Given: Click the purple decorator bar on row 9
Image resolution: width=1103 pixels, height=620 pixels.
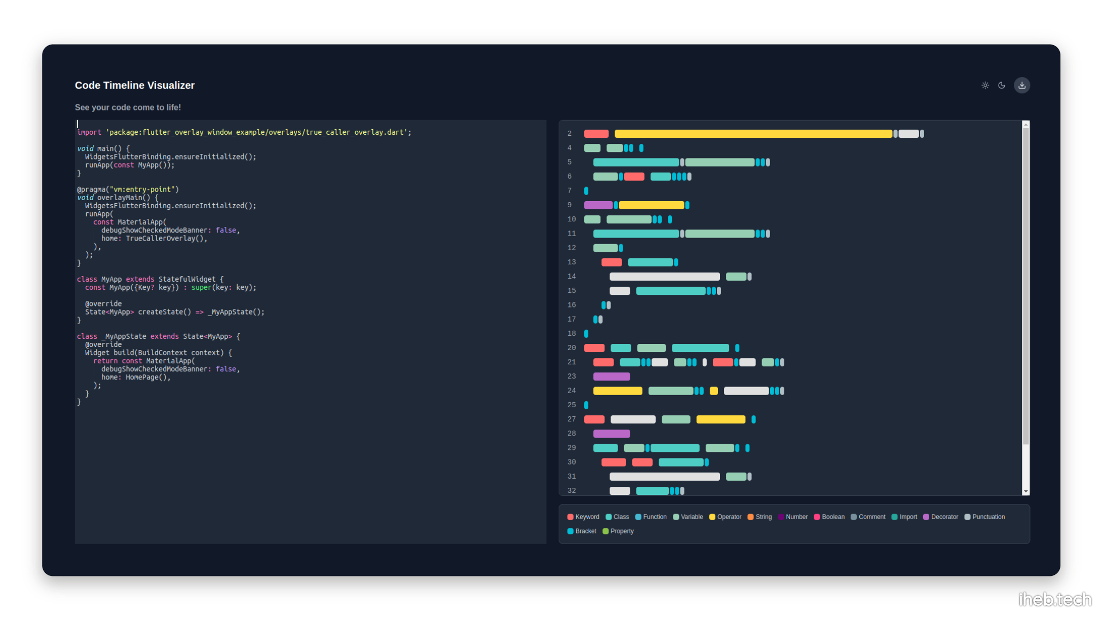Looking at the screenshot, I should [598, 205].
